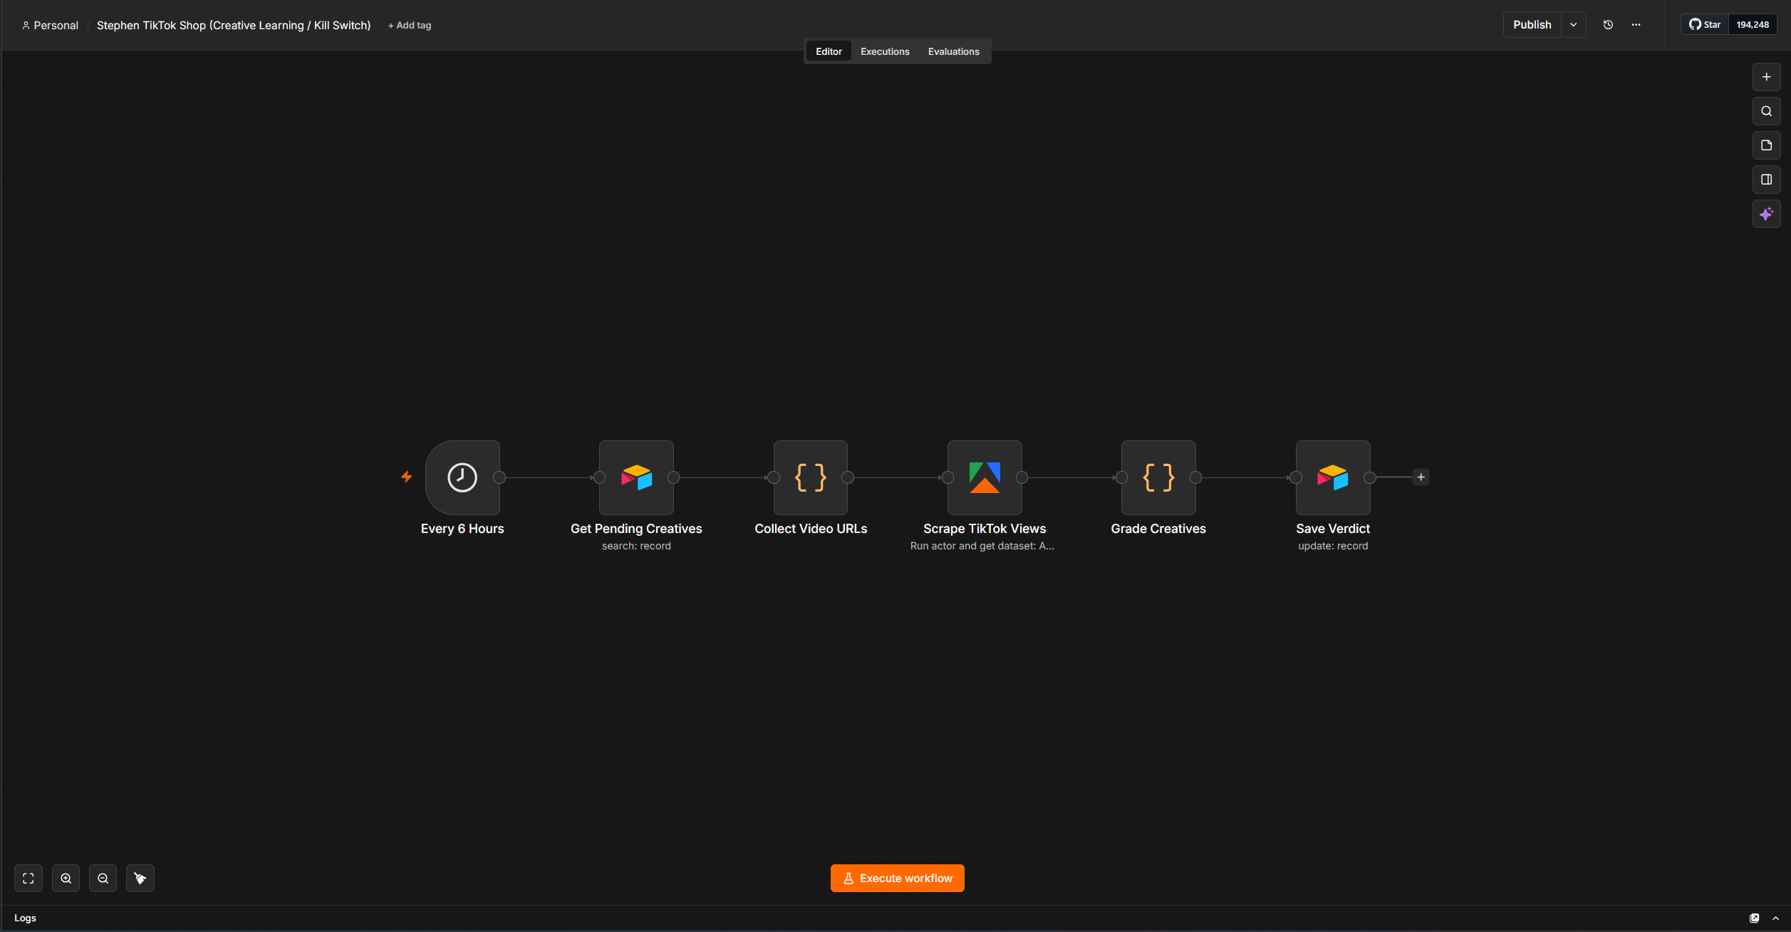Toggle the focus panel icon in right sidebar
1791x932 pixels.
(x=1766, y=180)
